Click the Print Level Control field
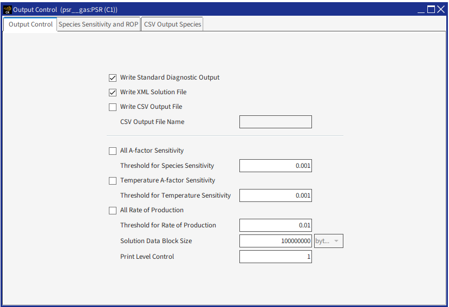Screen dimensions: 449x307 [276, 257]
